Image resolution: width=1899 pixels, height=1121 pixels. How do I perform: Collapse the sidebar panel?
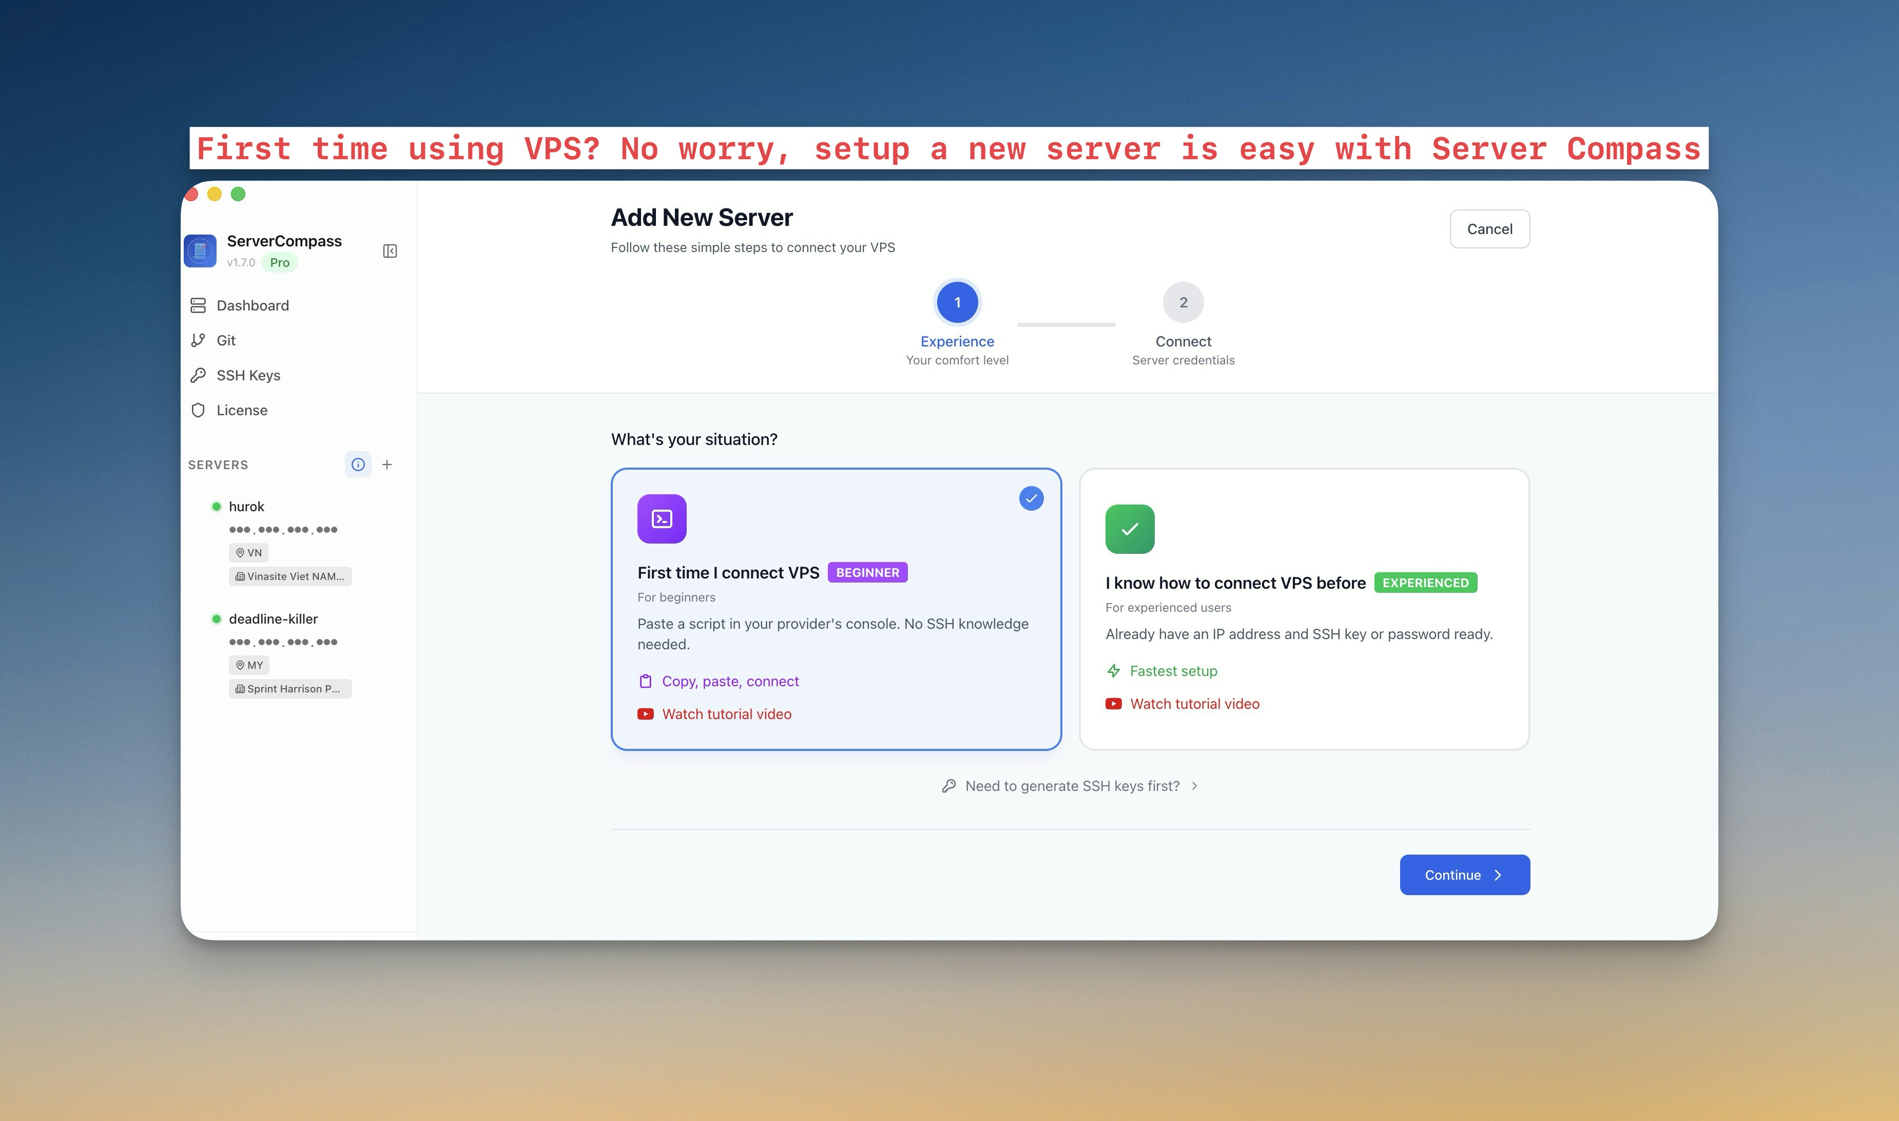tap(390, 251)
